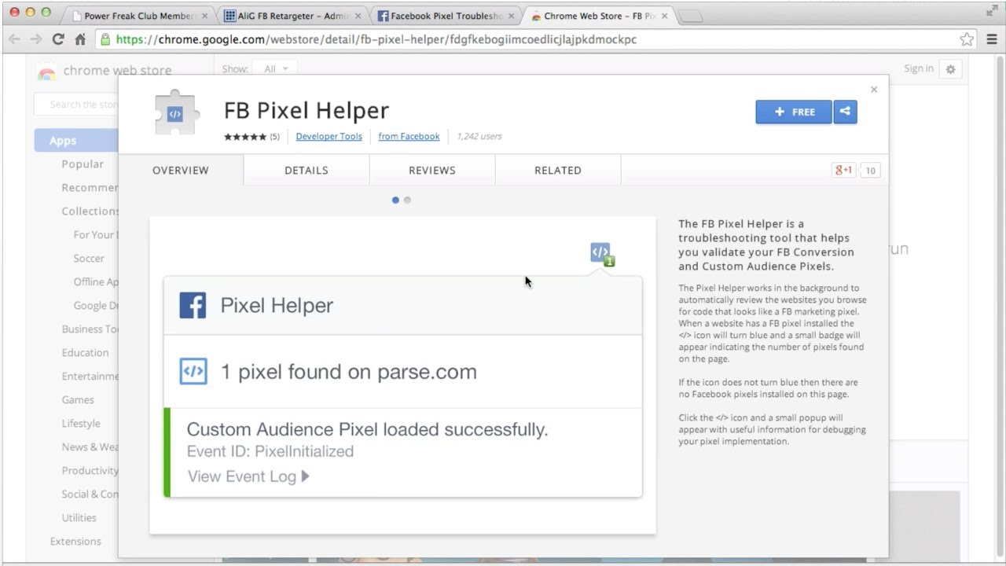Image resolution: width=1006 pixels, height=566 pixels.
Task: Open Soccer collection in sidebar
Action: 89,259
